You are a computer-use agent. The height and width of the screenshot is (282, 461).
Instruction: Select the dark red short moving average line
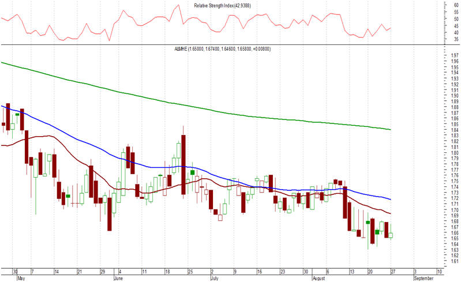point(196,183)
